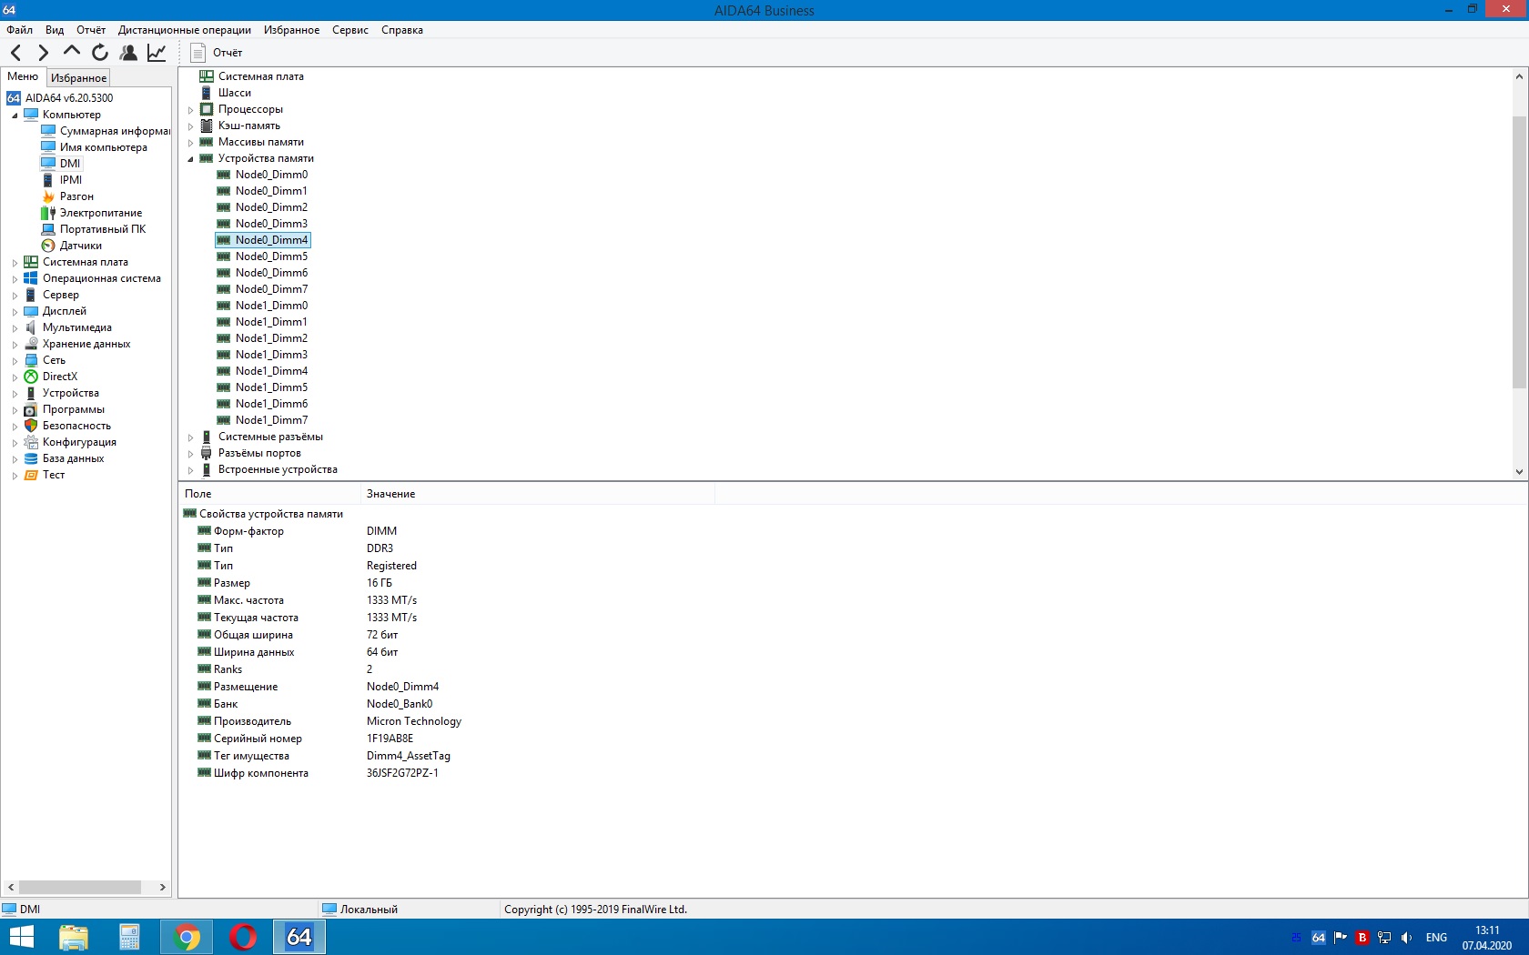Image resolution: width=1529 pixels, height=955 pixels.
Task: Click the Отчёт report toolbar button
Action: (217, 53)
